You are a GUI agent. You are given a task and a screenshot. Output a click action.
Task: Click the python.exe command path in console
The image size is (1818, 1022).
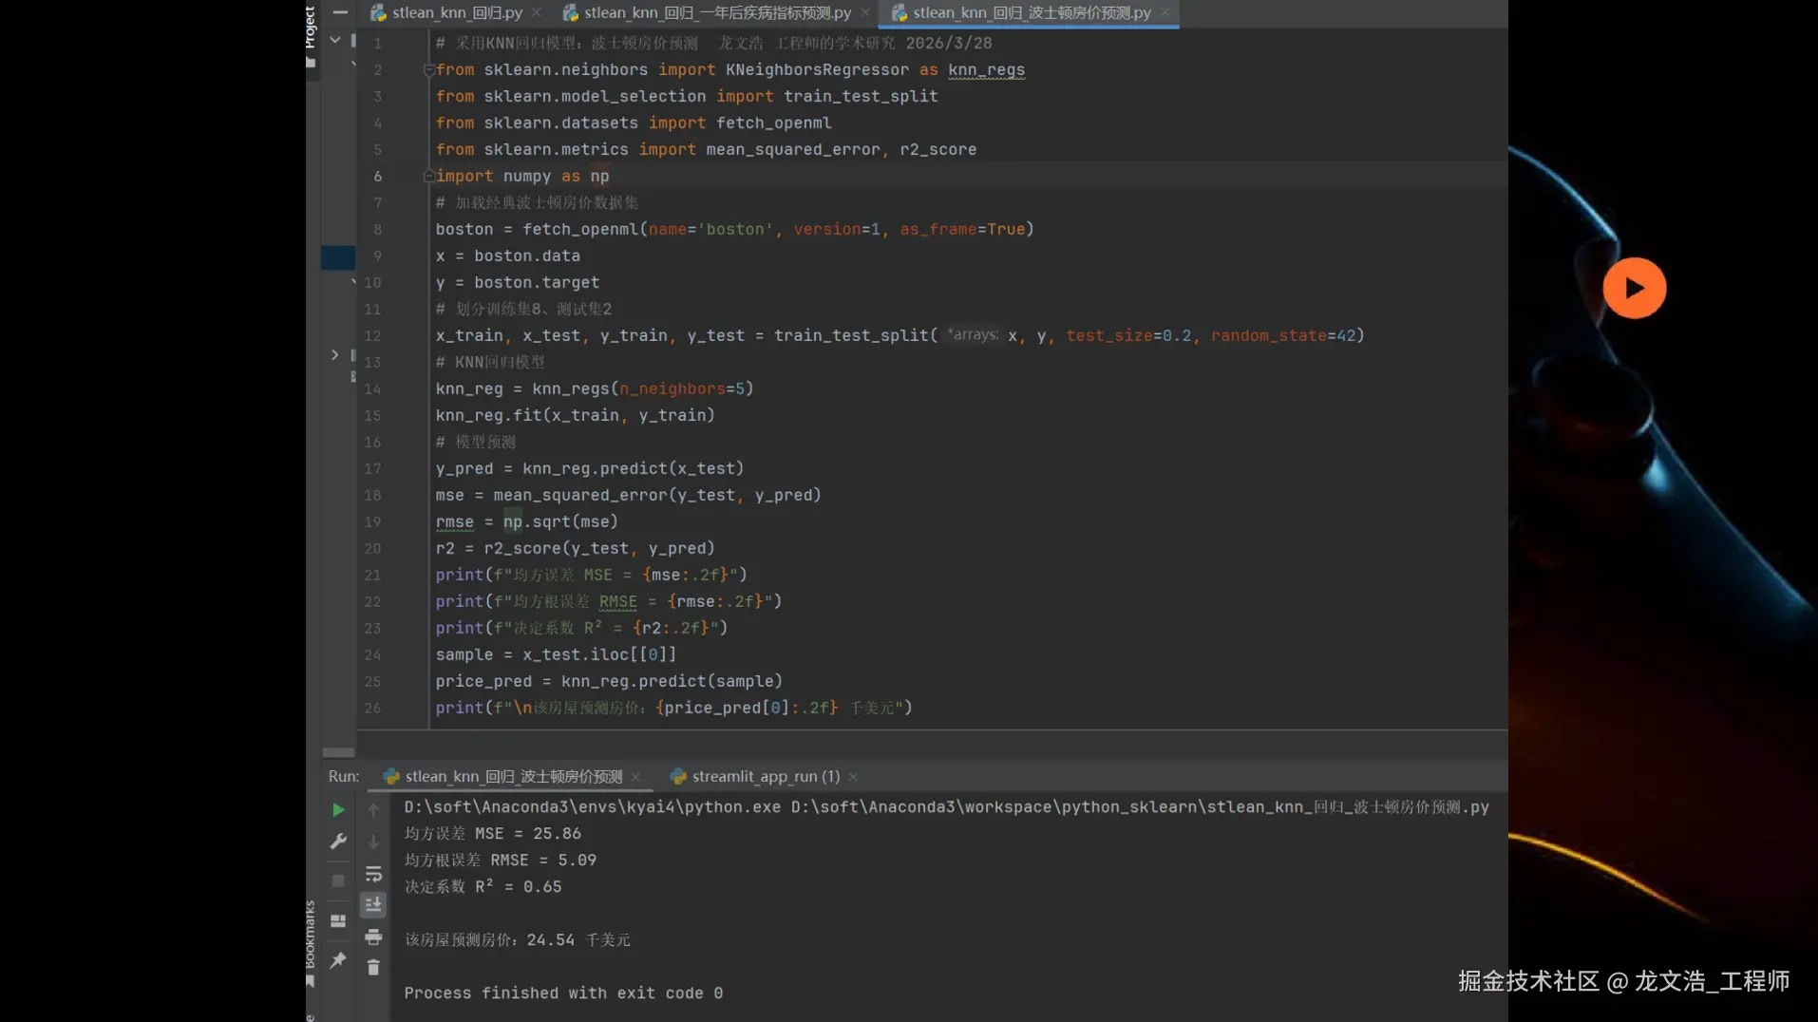point(593,807)
